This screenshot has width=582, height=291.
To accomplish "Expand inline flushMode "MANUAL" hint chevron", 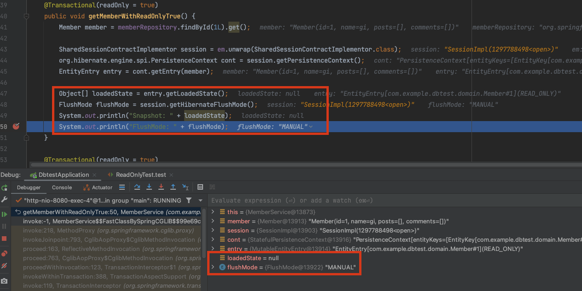I will tap(311, 127).
